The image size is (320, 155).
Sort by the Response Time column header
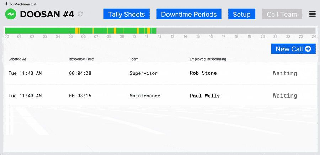(x=81, y=59)
